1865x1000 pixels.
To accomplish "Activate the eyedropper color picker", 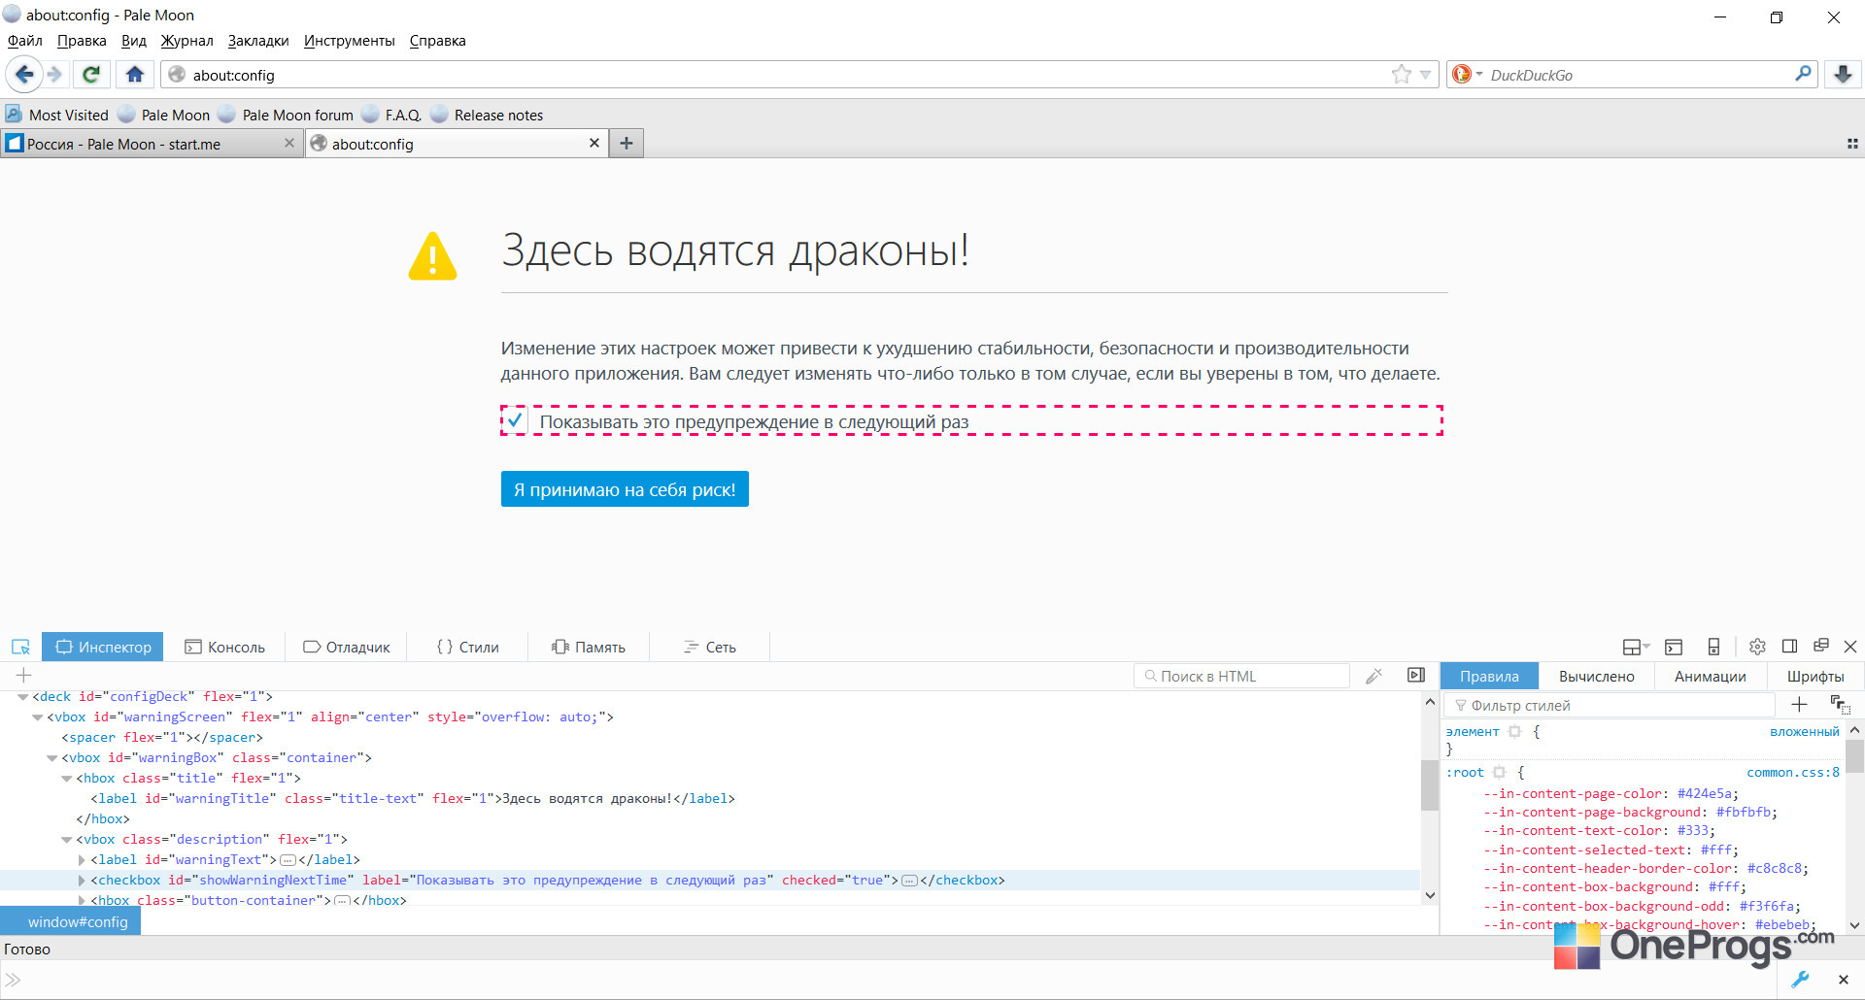I will point(1373,676).
